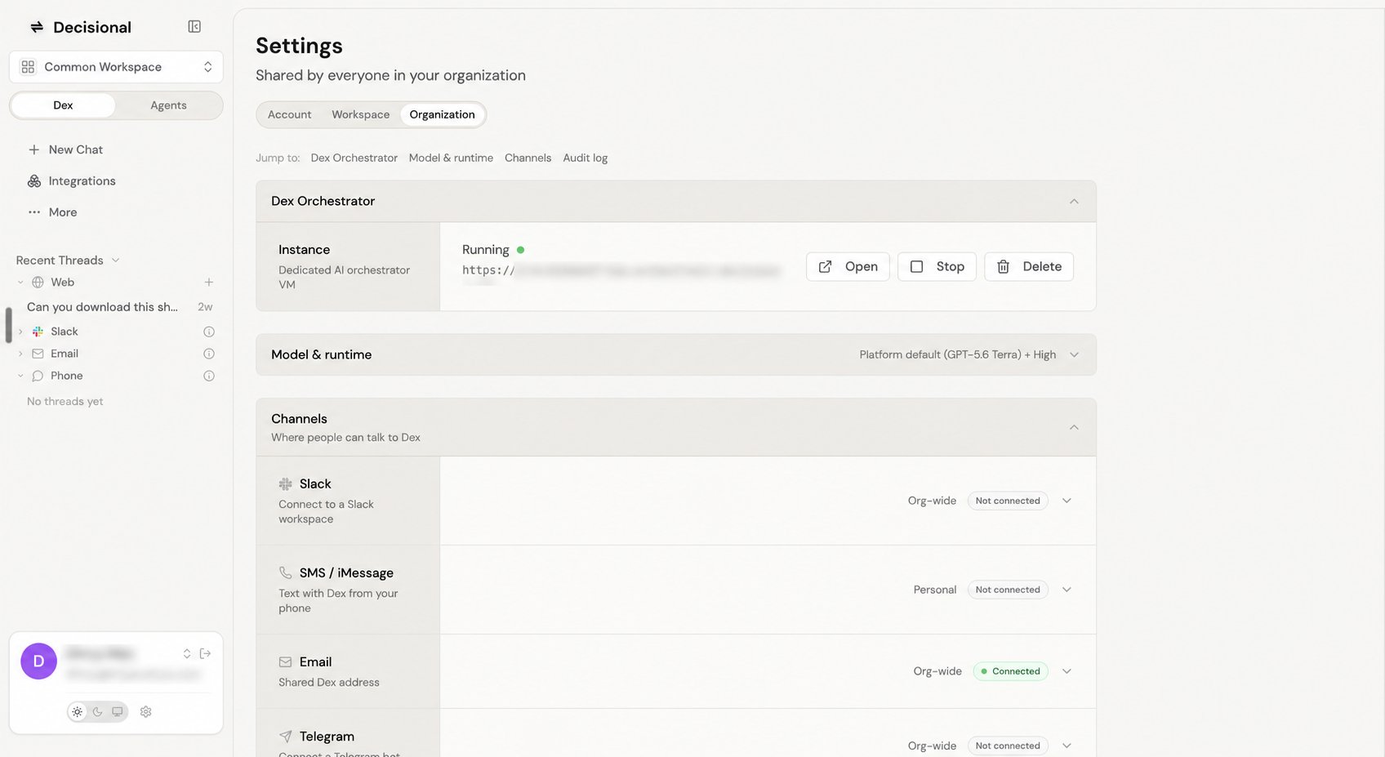Viewport: 1385px width, 757px height.
Task: Show info for Email threads
Action: [x=209, y=354]
